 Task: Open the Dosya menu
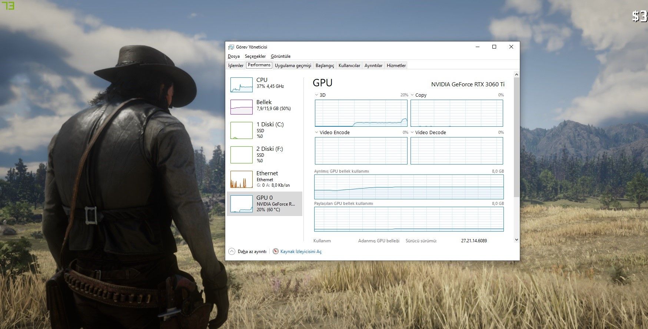coord(234,56)
